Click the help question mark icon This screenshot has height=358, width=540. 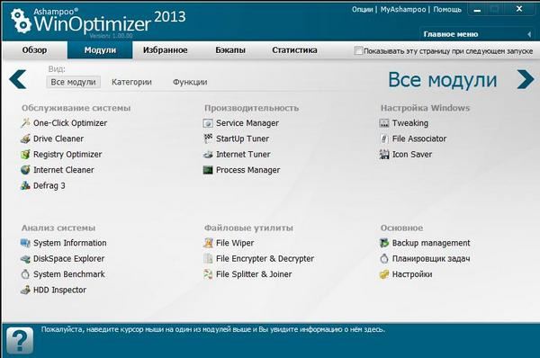[x=20, y=341]
